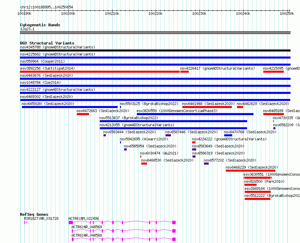Click the large first exon box of ACTR6|NM_022496
The image size is (300, 243).
71,222
